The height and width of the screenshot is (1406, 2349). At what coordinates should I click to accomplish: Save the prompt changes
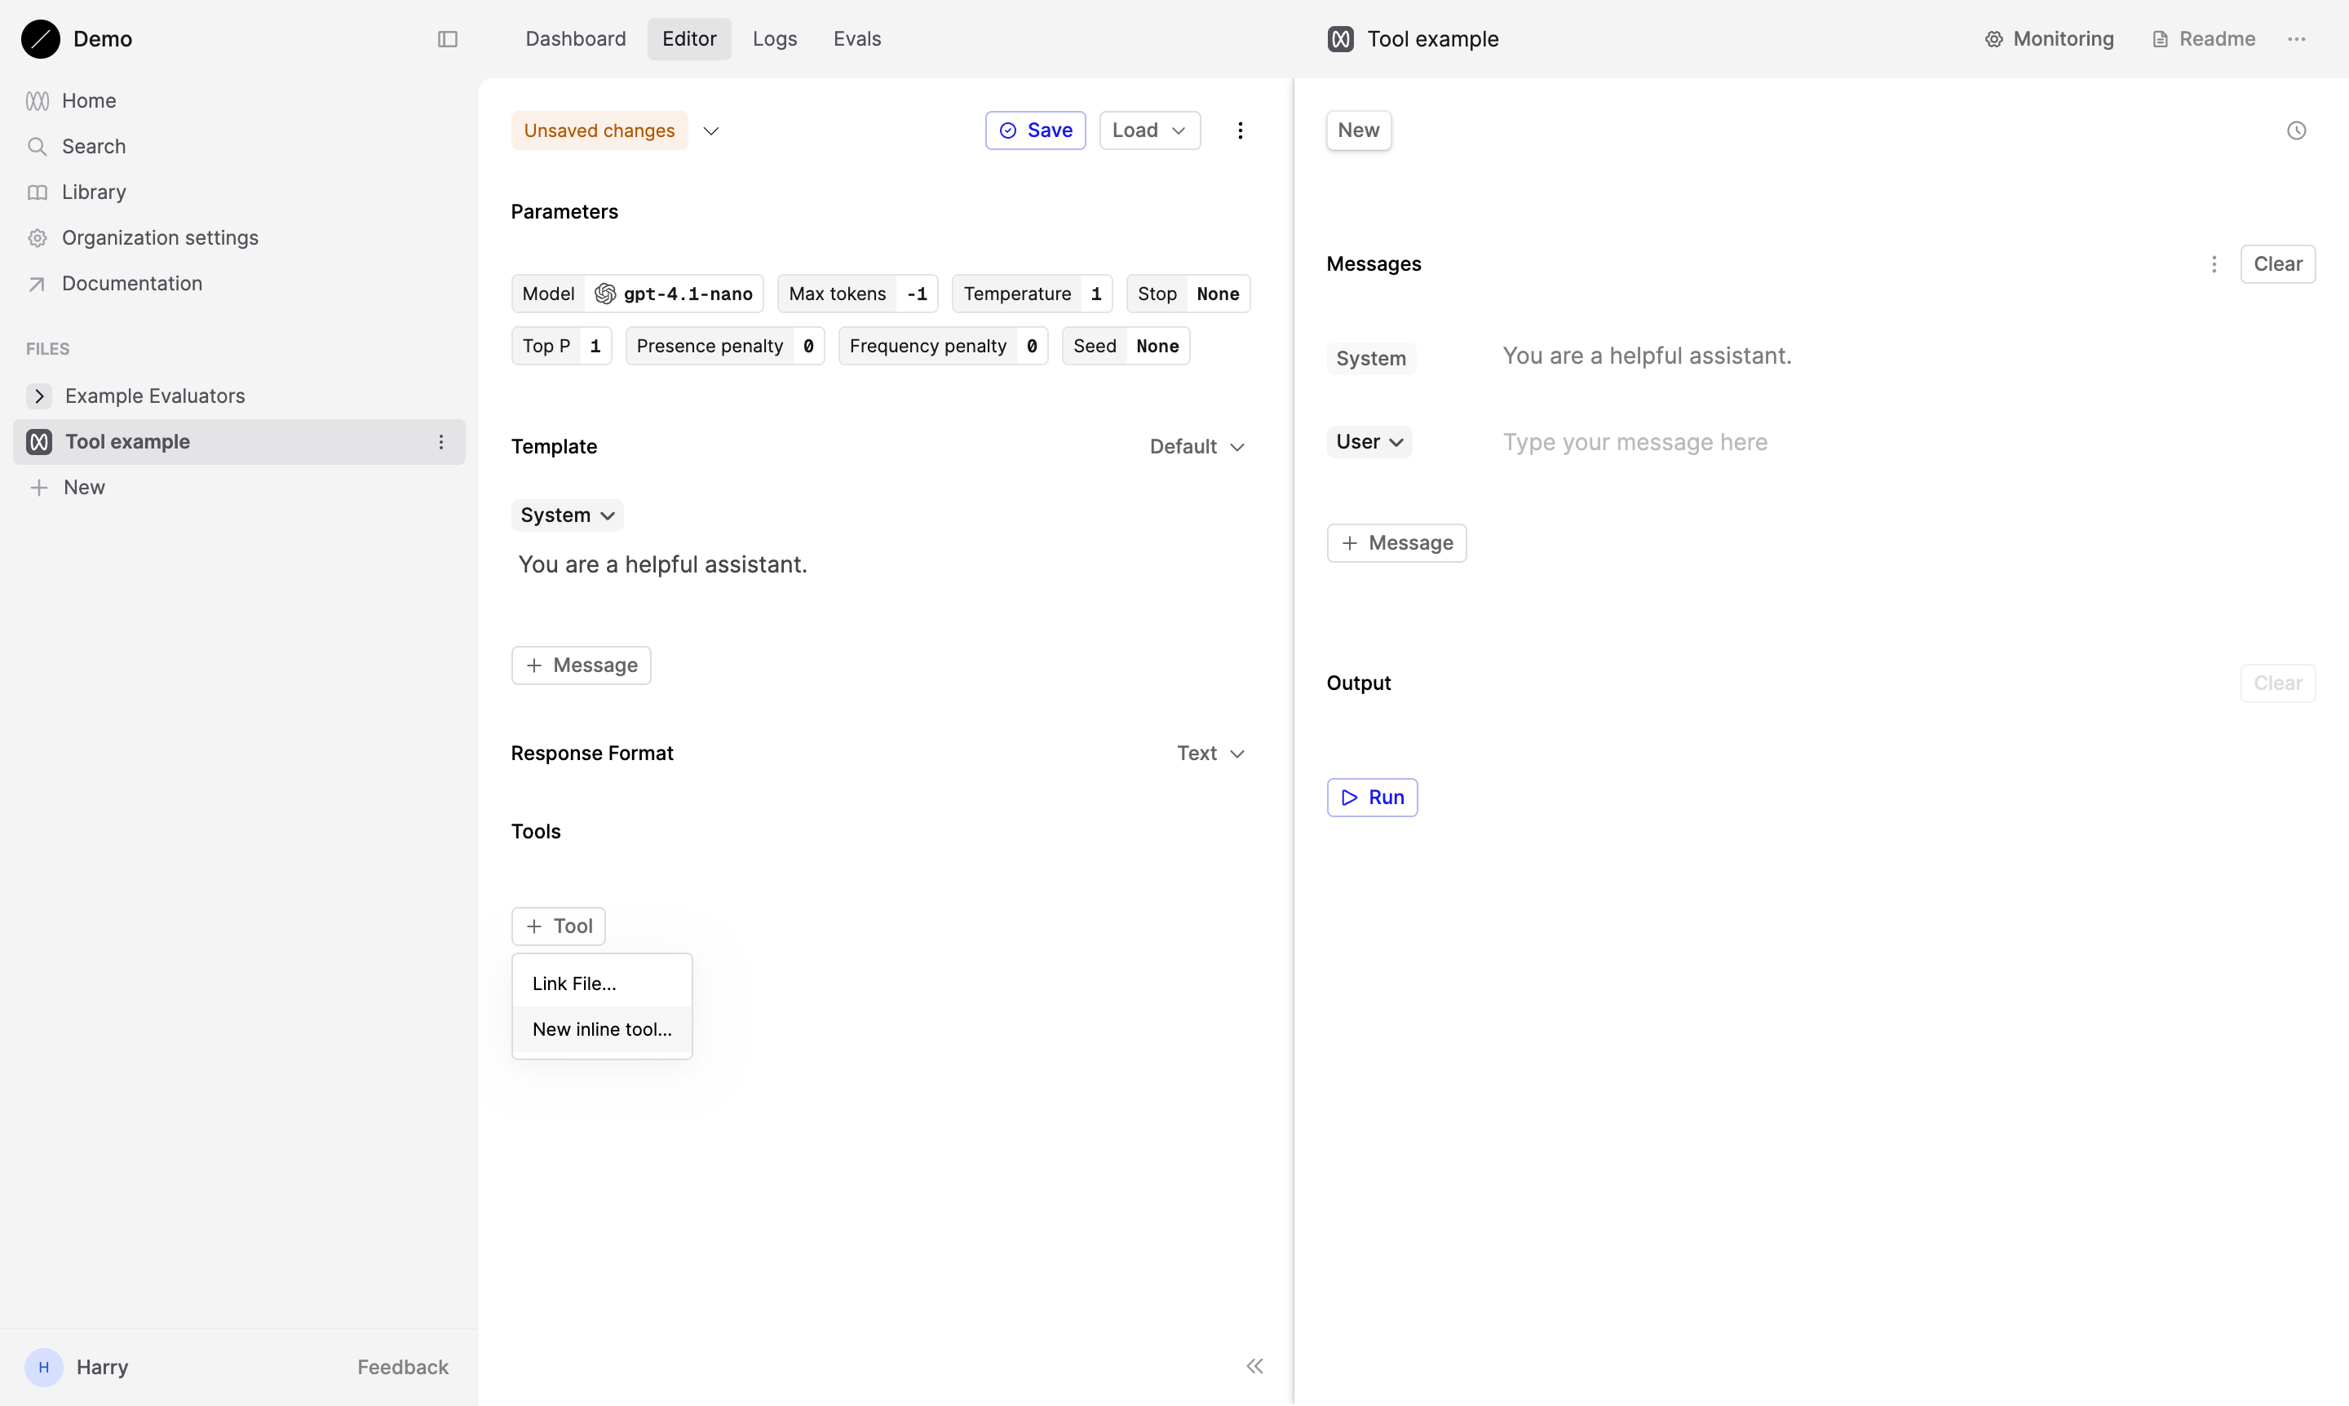point(1035,130)
